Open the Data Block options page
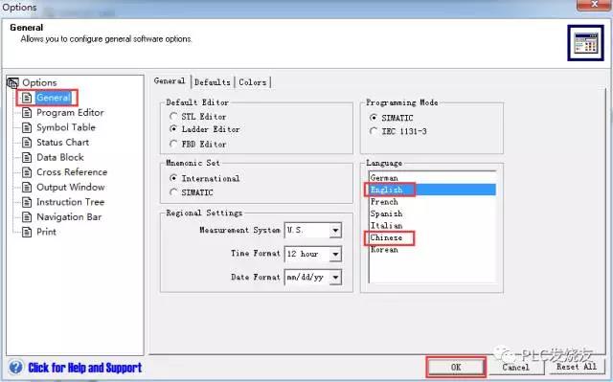Screen dimensions: 613x382 point(60,157)
